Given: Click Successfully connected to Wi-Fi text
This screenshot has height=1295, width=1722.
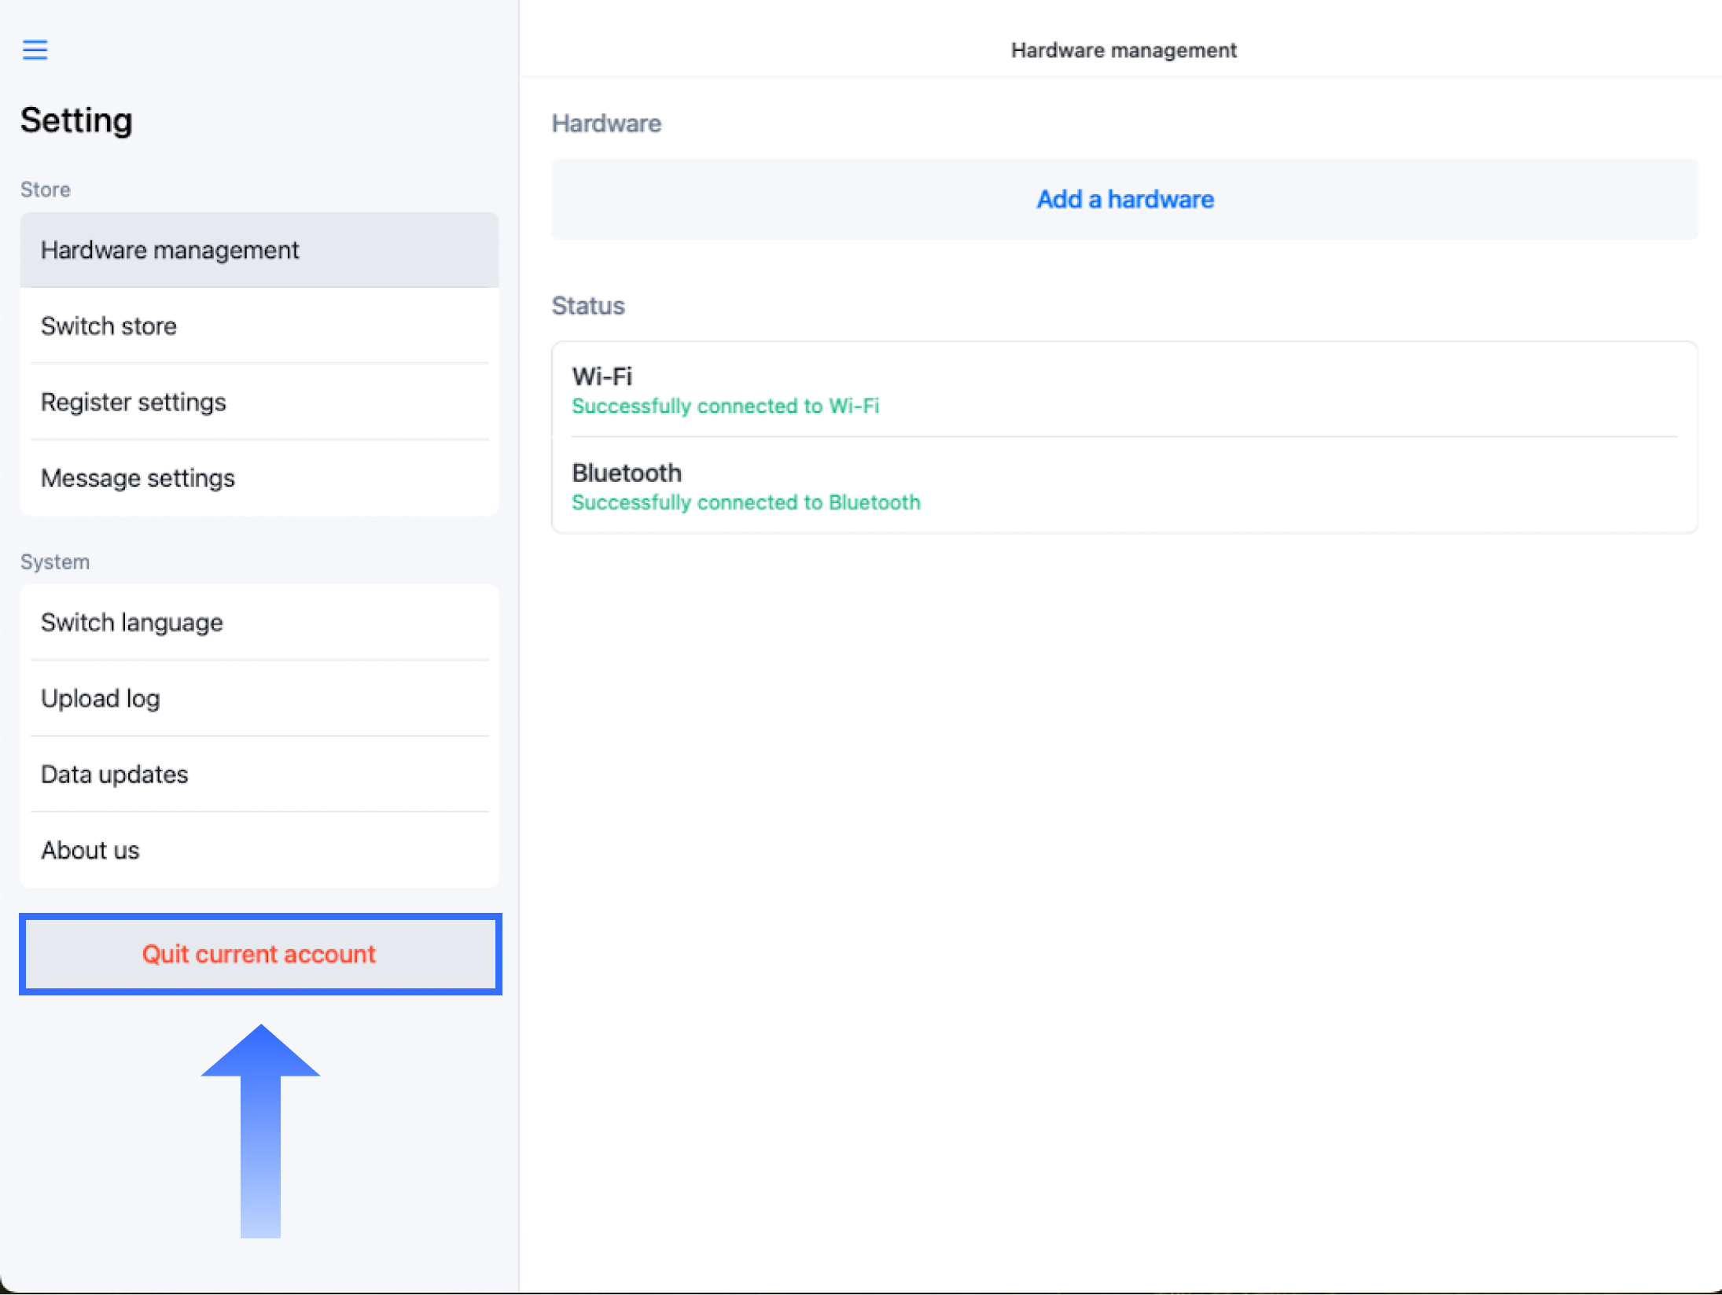Looking at the screenshot, I should [725, 407].
